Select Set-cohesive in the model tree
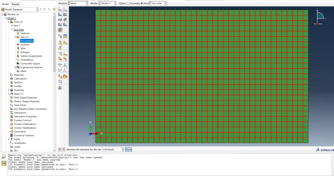 (27, 41)
